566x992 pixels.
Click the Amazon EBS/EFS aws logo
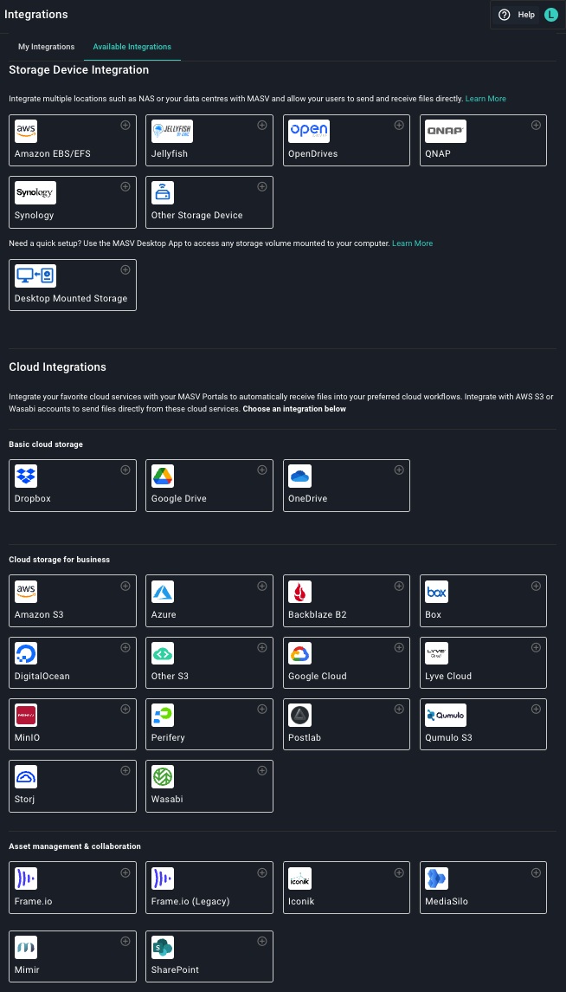pos(26,131)
